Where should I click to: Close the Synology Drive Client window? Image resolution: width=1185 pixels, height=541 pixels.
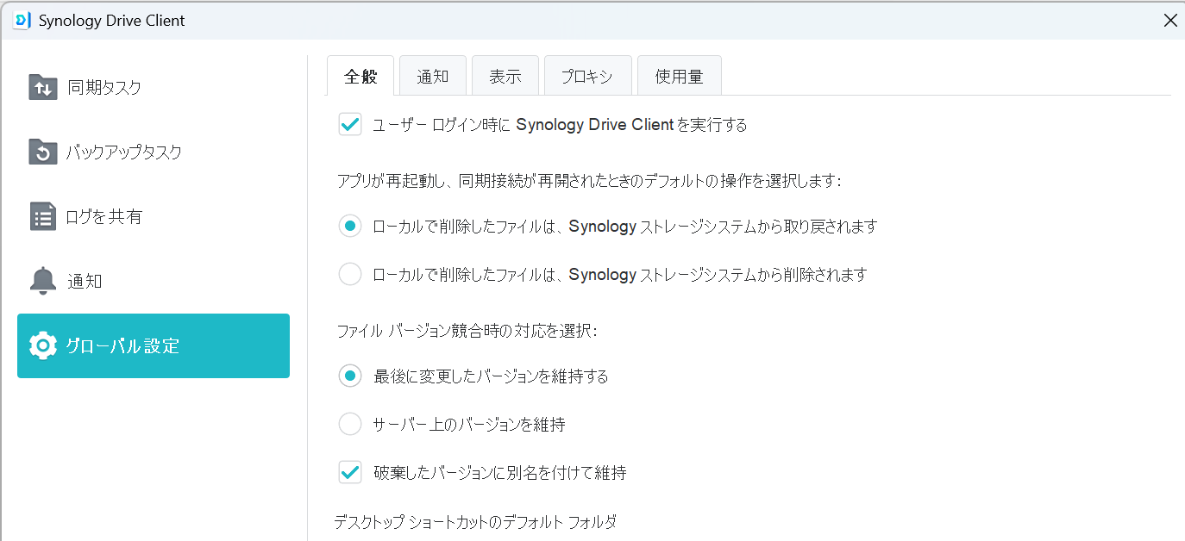point(1169,20)
